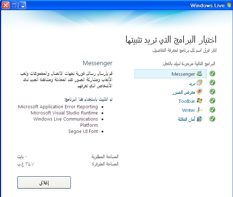Click the ٣٤.٧ غ.ب available space value
The height and width of the screenshot is (197, 233).
pyautogui.click(x=26, y=164)
